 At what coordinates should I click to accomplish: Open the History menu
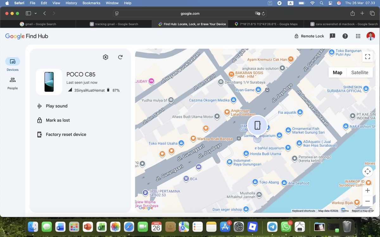pyautogui.click(x=71, y=3)
